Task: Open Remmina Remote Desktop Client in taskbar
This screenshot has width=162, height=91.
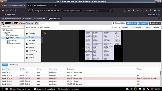Action: tap(45, 89)
